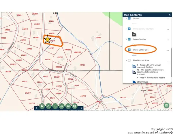
Task: Open options menu for Flood Hazard Area
Action: click(x=168, y=61)
